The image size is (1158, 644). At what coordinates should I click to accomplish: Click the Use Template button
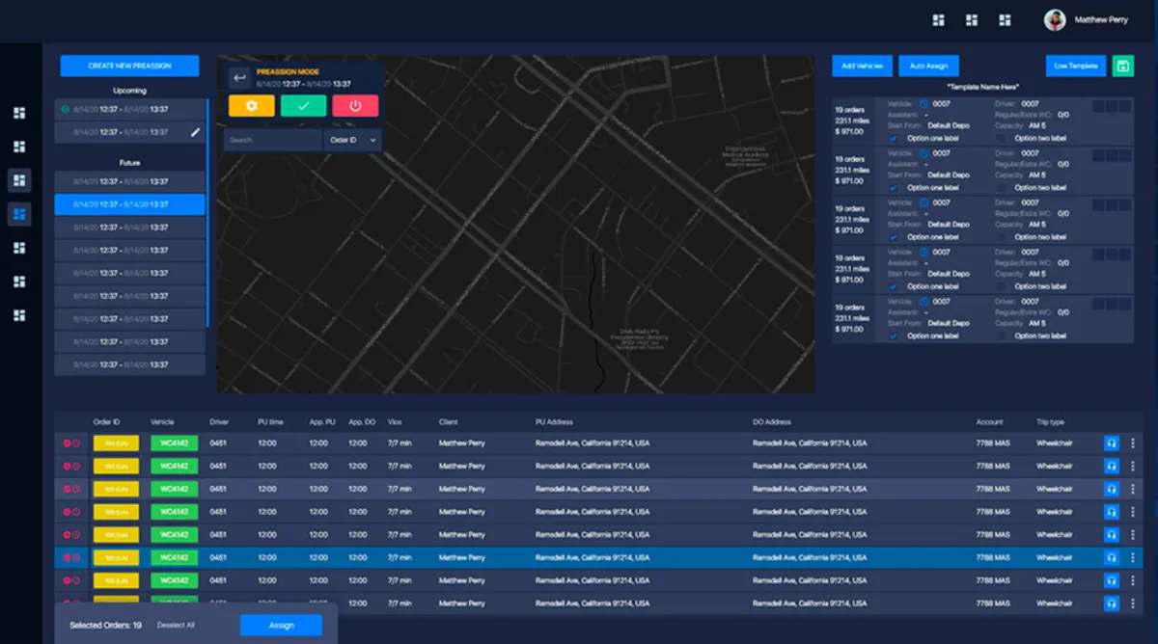point(1076,66)
